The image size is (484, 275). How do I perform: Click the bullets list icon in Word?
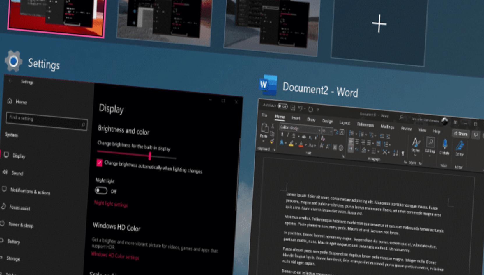pos(351,133)
